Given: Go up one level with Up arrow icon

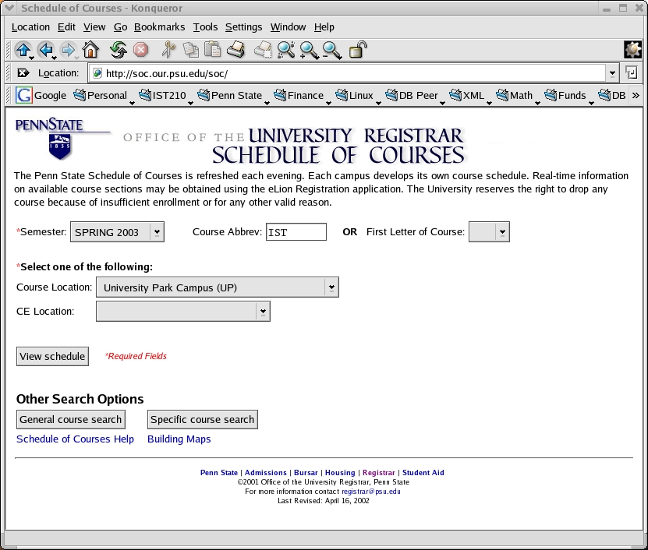Looking at the screenshot, I should point(23,50).
